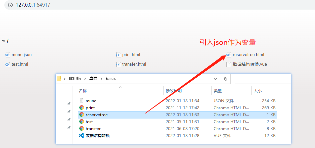This screenshot has width=315, height=148.
Task: Click the 269 KB size cell
Action: 269,108
